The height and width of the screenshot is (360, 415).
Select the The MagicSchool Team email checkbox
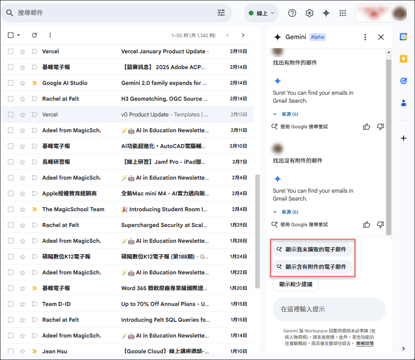(11, 209)
